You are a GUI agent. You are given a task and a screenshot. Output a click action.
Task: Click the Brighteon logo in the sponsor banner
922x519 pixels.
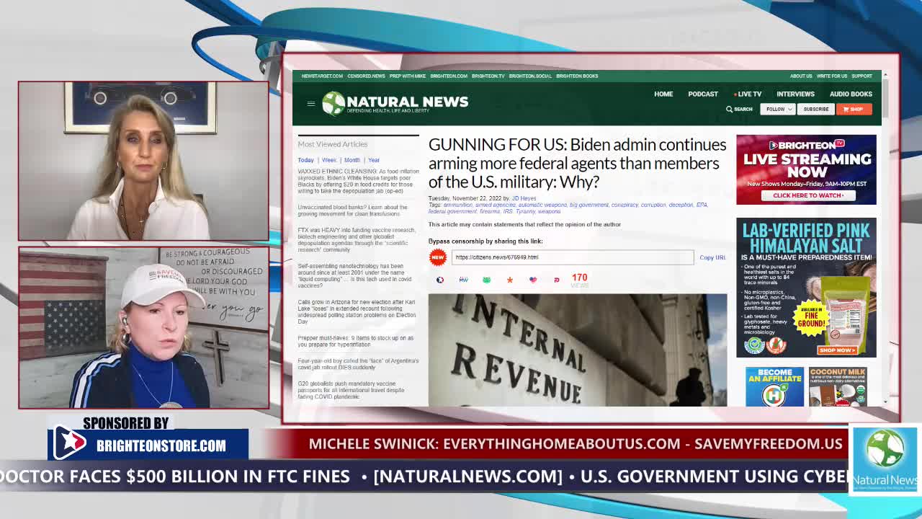coord(71,443)
